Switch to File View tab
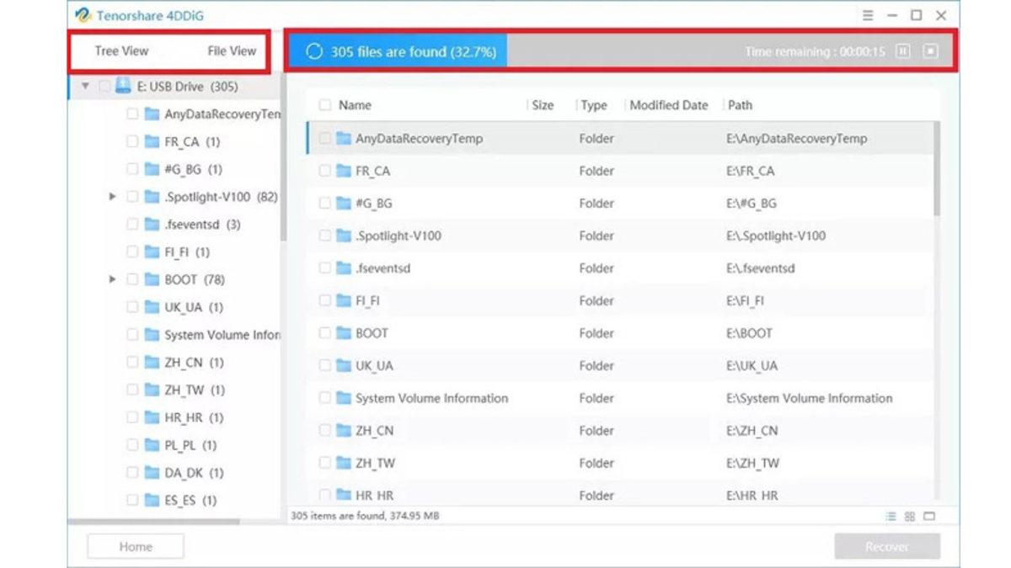The width and height of the screenshot is (1011, 568). point(232,51)
